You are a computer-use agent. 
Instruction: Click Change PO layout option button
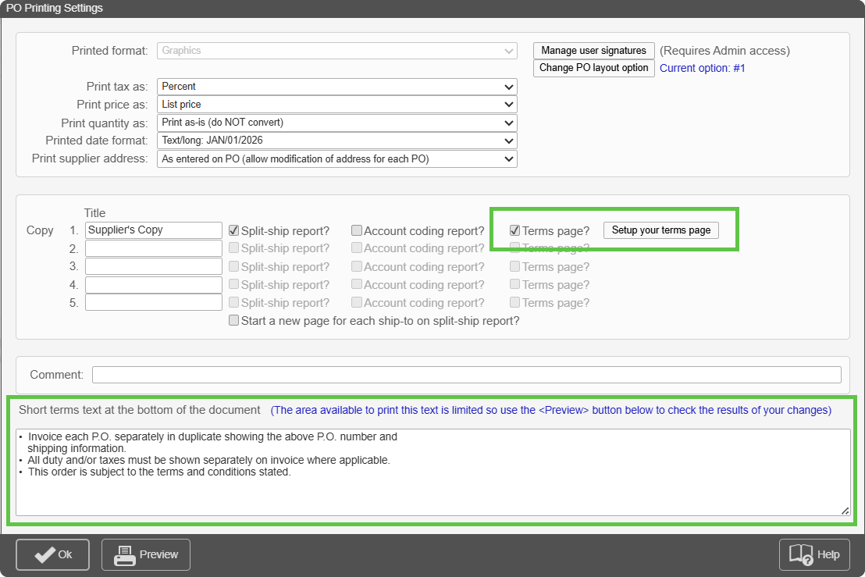tap(593, 68)
